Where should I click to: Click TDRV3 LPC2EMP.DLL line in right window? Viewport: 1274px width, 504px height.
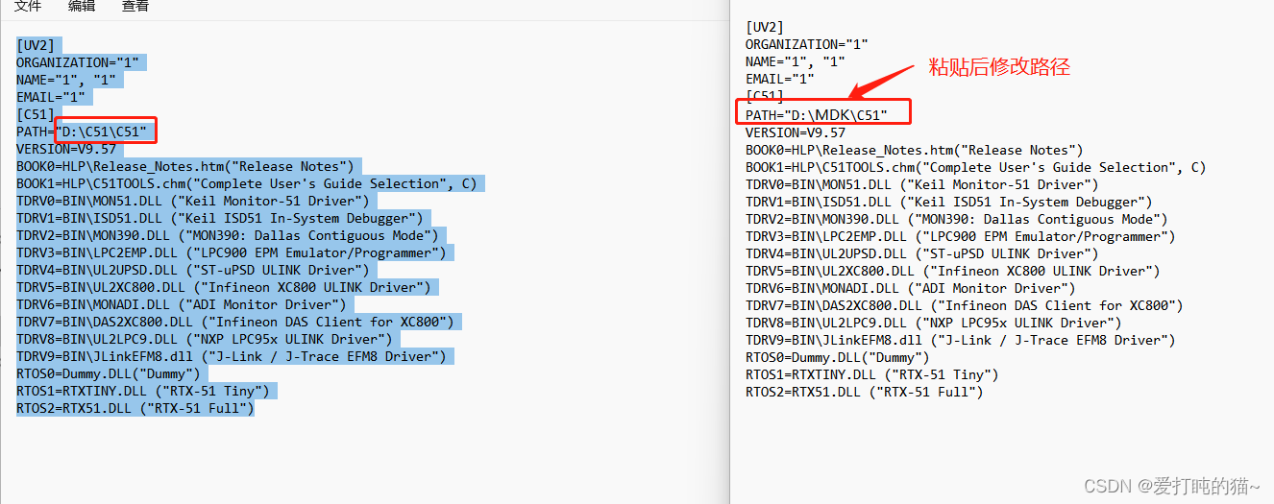(x=961, y=236)
